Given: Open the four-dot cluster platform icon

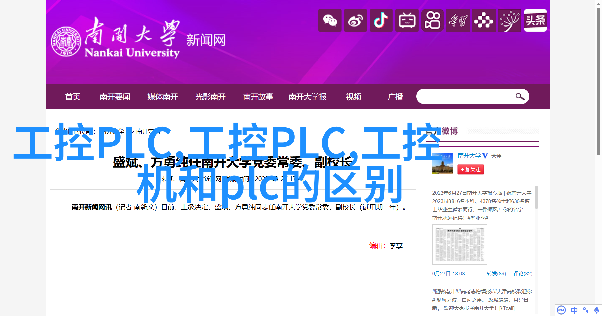Looking at the screenshot, I should (x=484, y=20).
